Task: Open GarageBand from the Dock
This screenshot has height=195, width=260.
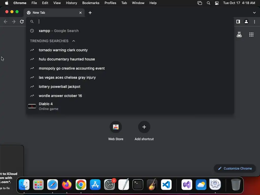Action: click(x=152, y=185)
